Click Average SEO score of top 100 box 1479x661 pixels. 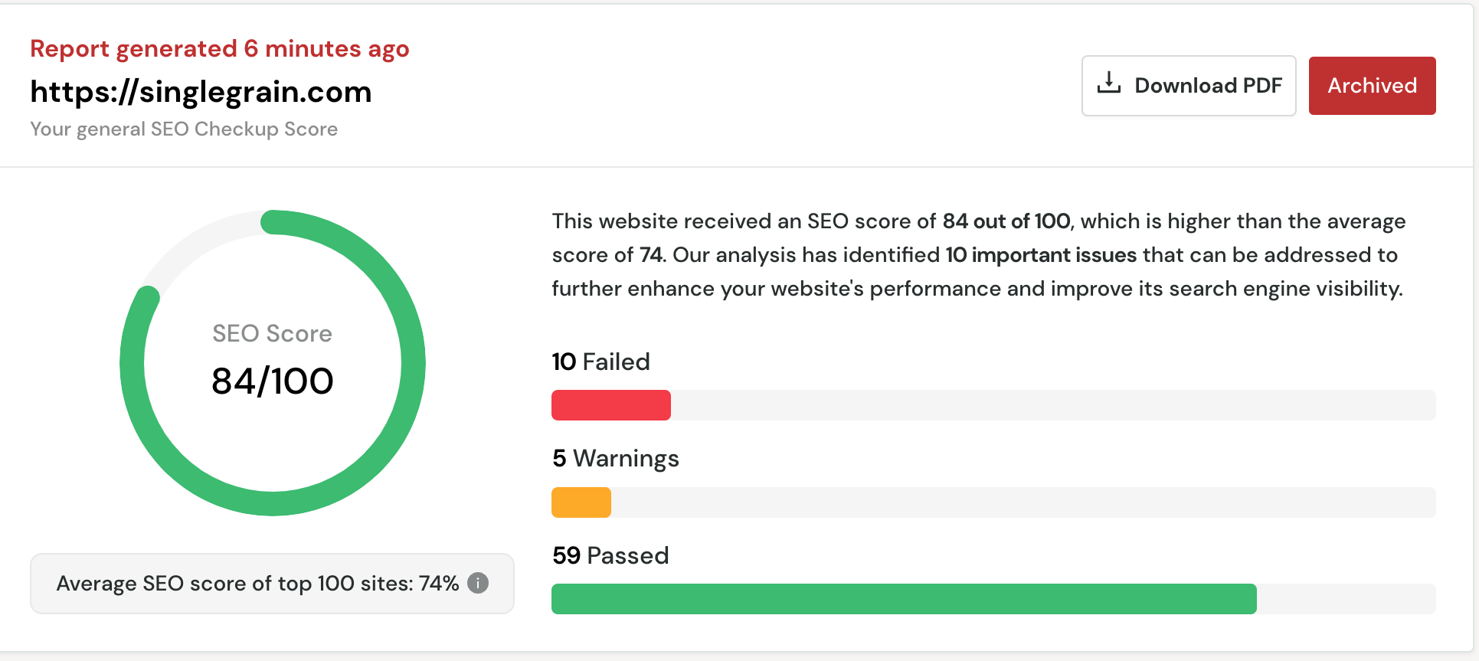pos(257,584)
